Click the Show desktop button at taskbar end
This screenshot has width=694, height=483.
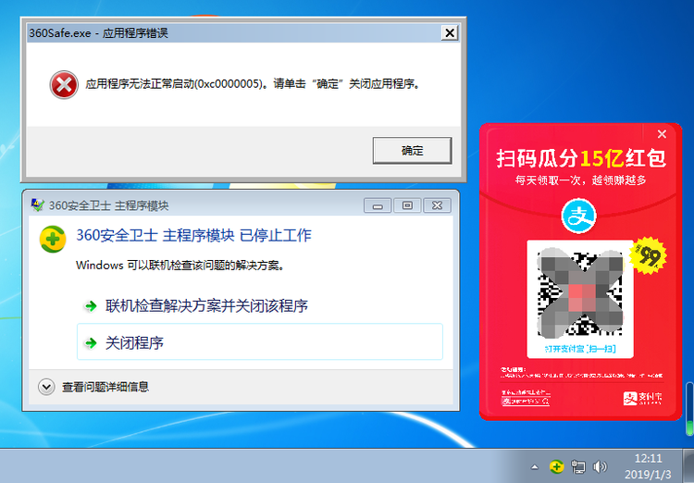point(688,465)
